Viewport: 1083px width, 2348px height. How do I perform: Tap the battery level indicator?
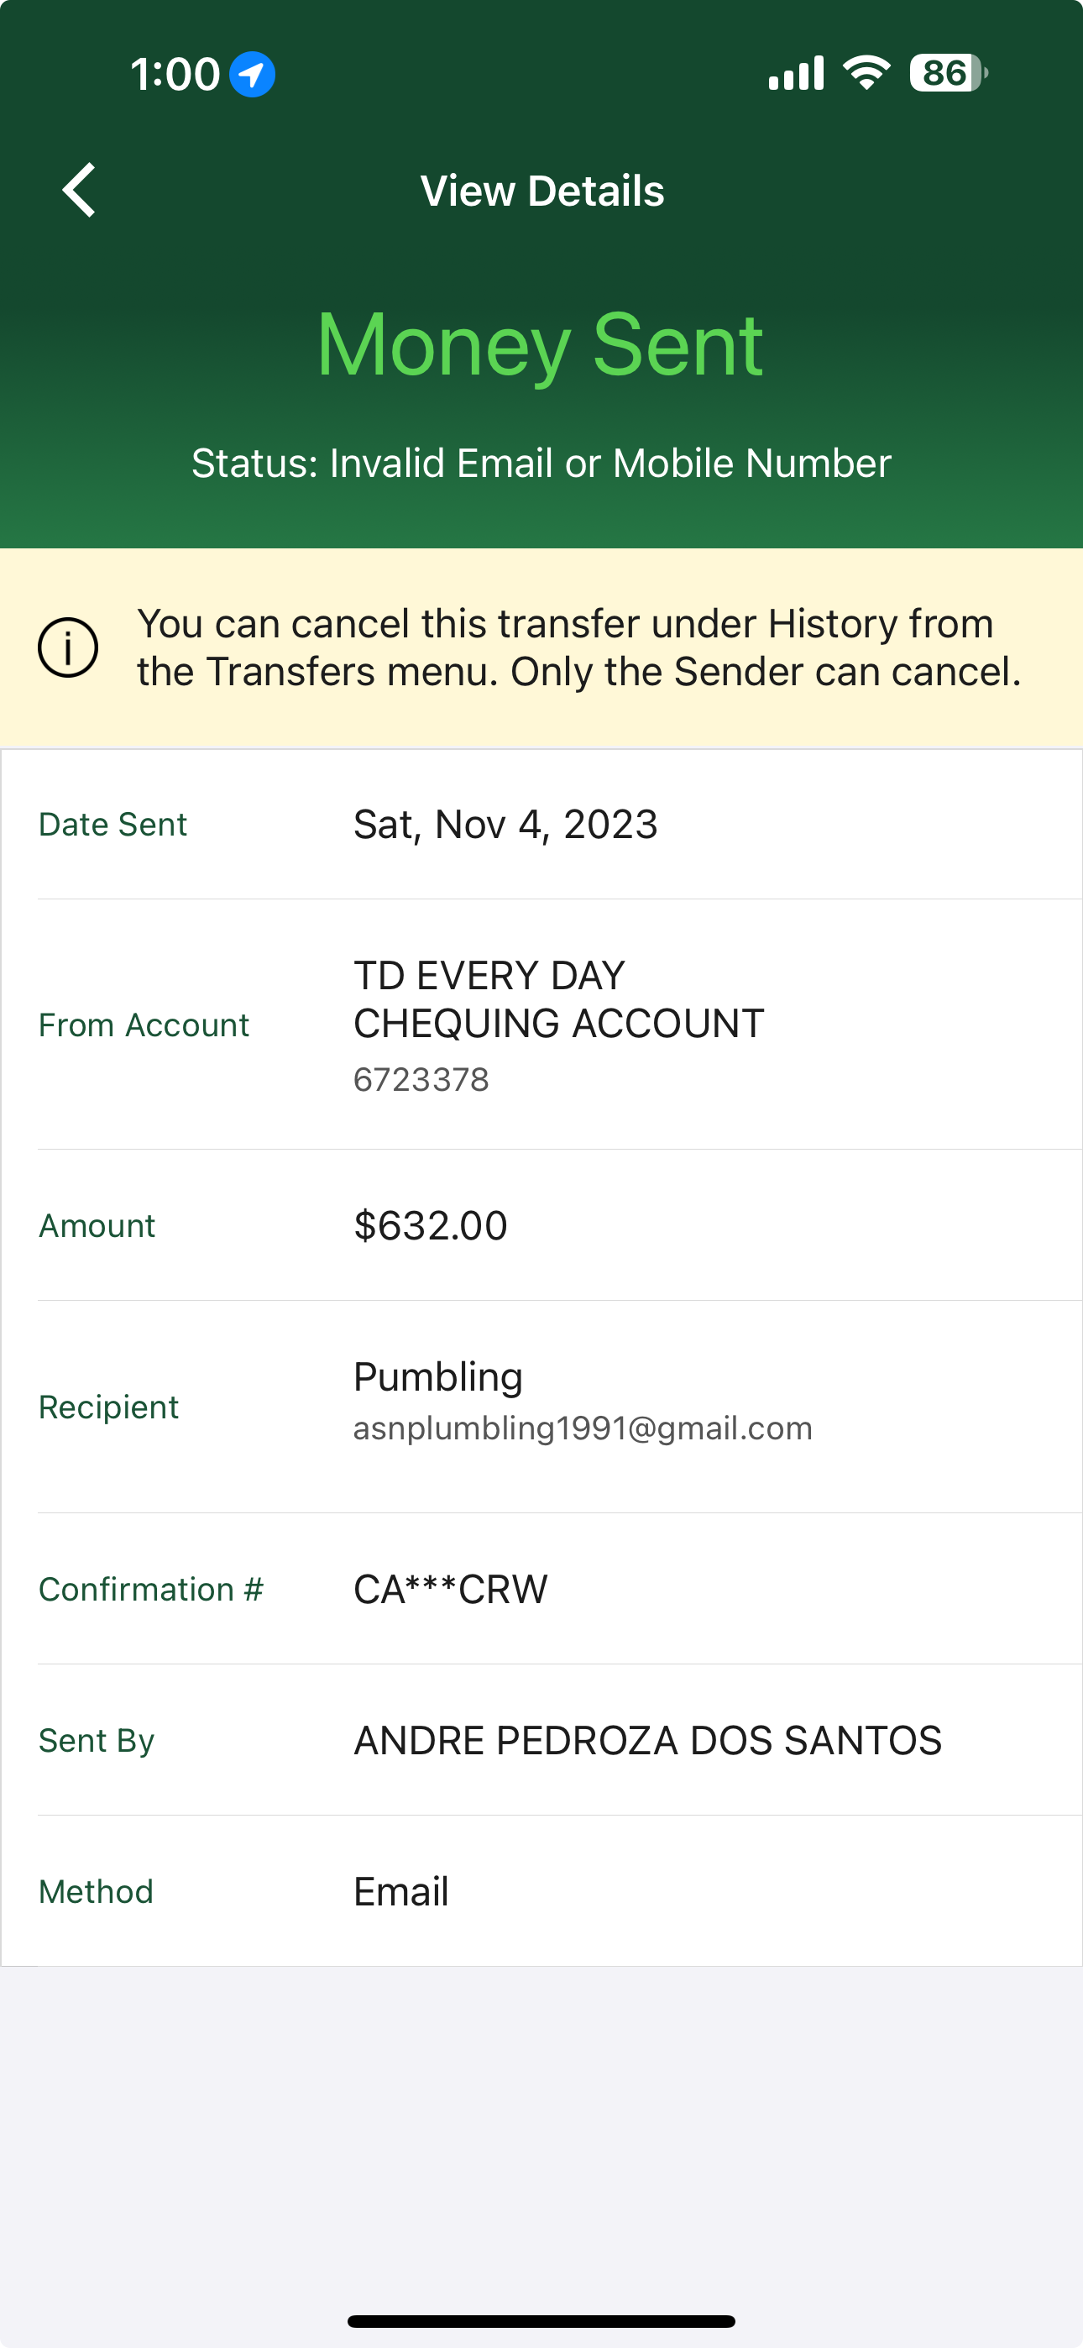947,73
